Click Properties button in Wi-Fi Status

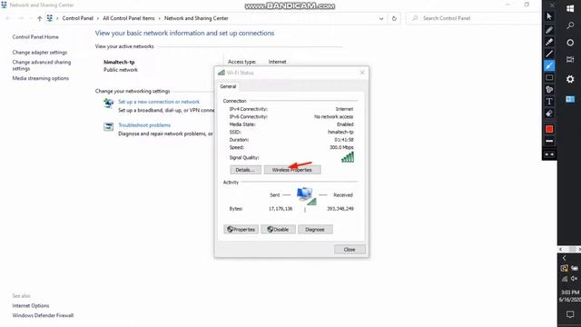241,230
